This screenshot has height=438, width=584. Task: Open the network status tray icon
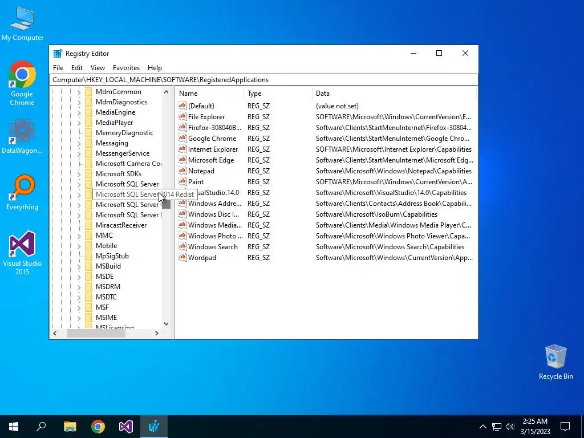coord(497,427)
